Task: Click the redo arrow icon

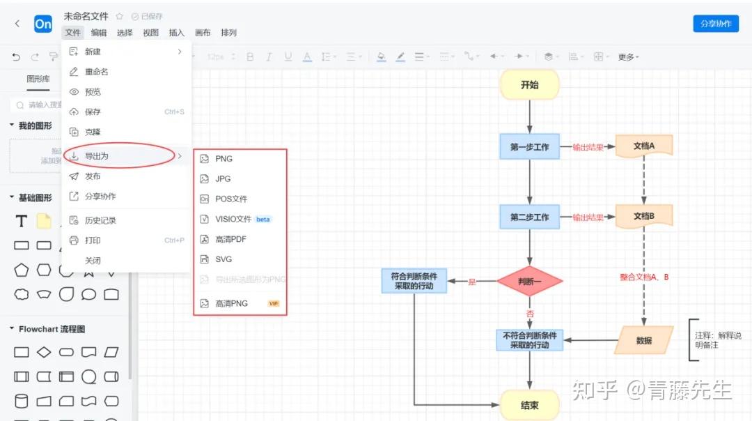Action: (35, 57)
